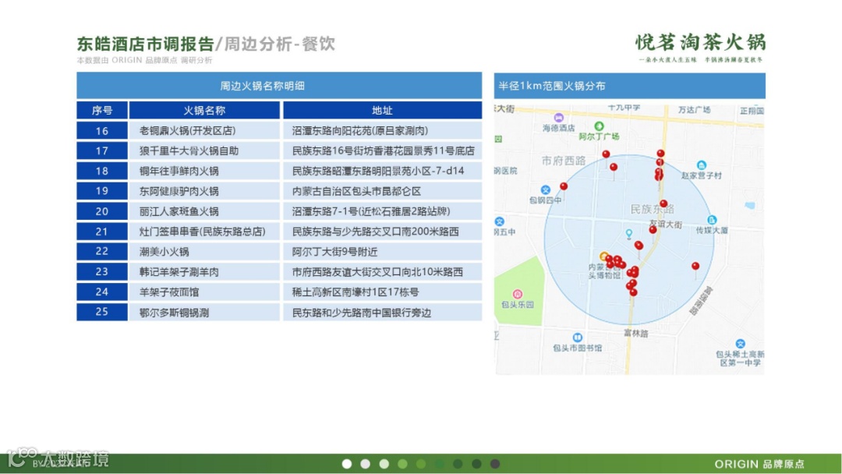Viewport: 842px width, 474px height.
Task: Click address 内蒙古自治区包头市昆都仑区
Action: pyautogui.click(x=382, y=191)
